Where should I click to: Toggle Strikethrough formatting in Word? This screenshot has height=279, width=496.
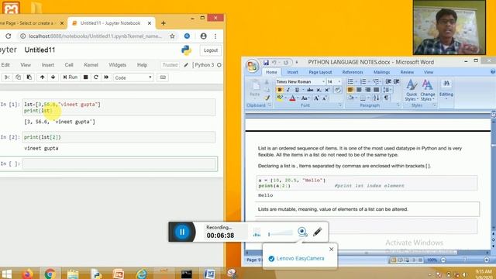pos(310,90)
